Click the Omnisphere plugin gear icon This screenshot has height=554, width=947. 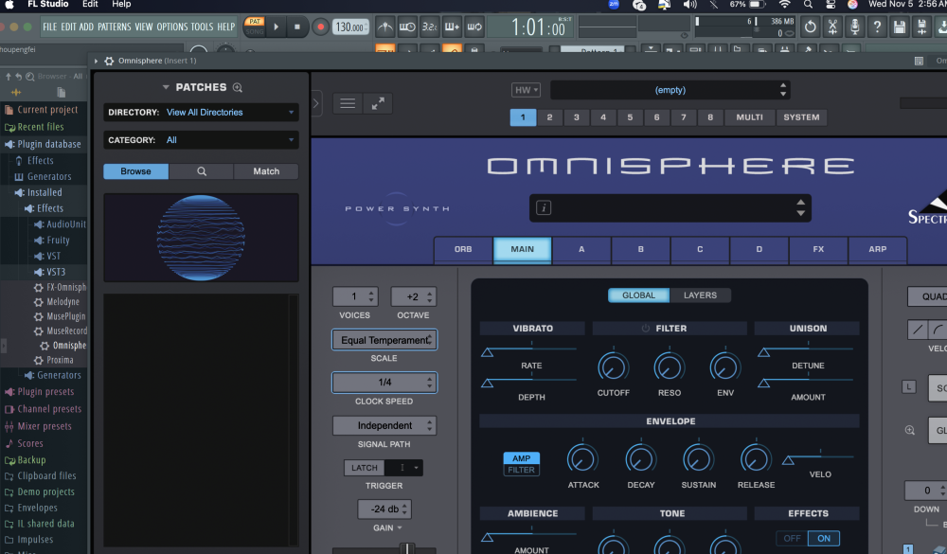(x=110, y=62)
